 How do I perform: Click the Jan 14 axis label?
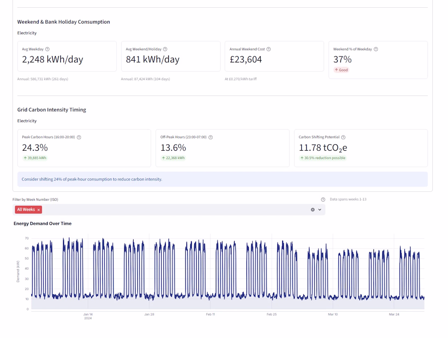click(88, 314)
